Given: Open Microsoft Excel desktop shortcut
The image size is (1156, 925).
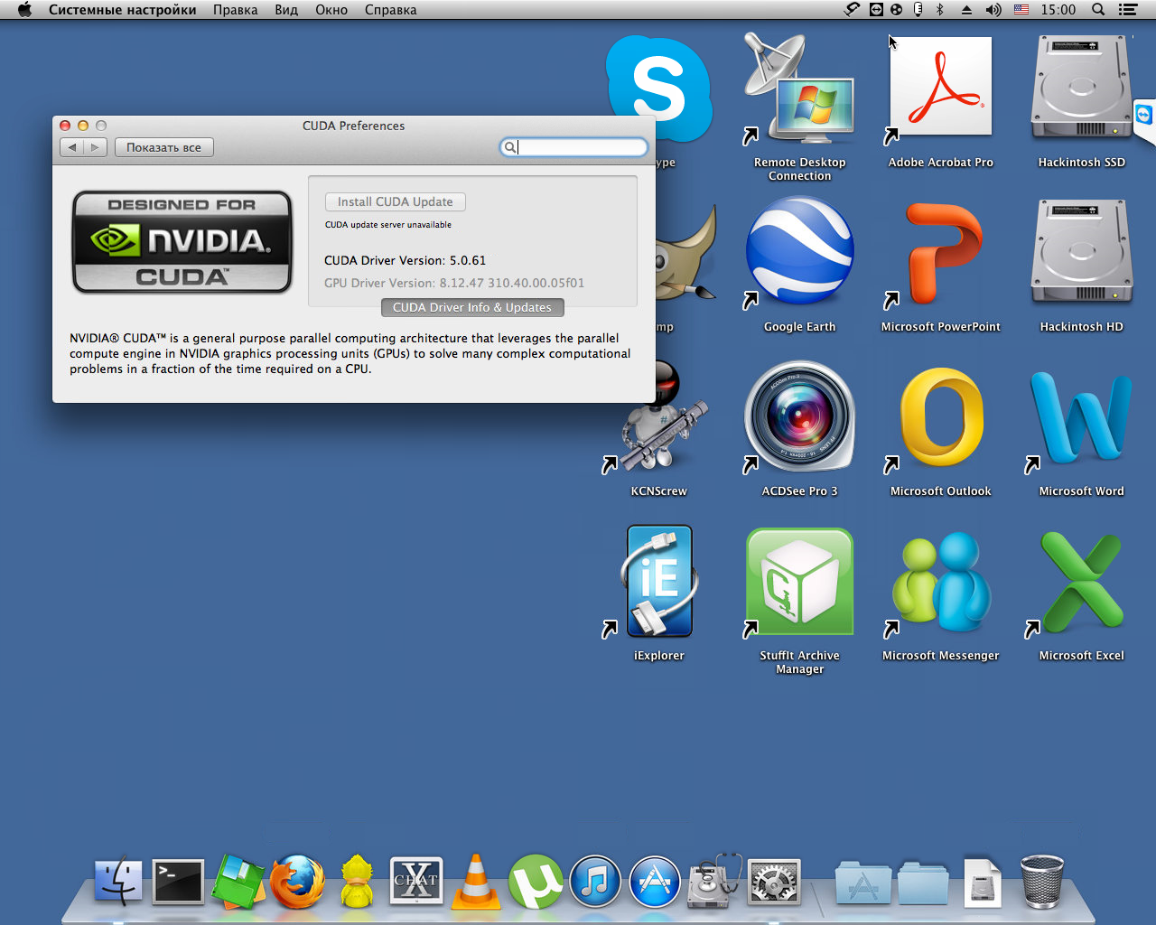Looking at the screenshot, I should pyautogui.click(x=1081, y=583).
